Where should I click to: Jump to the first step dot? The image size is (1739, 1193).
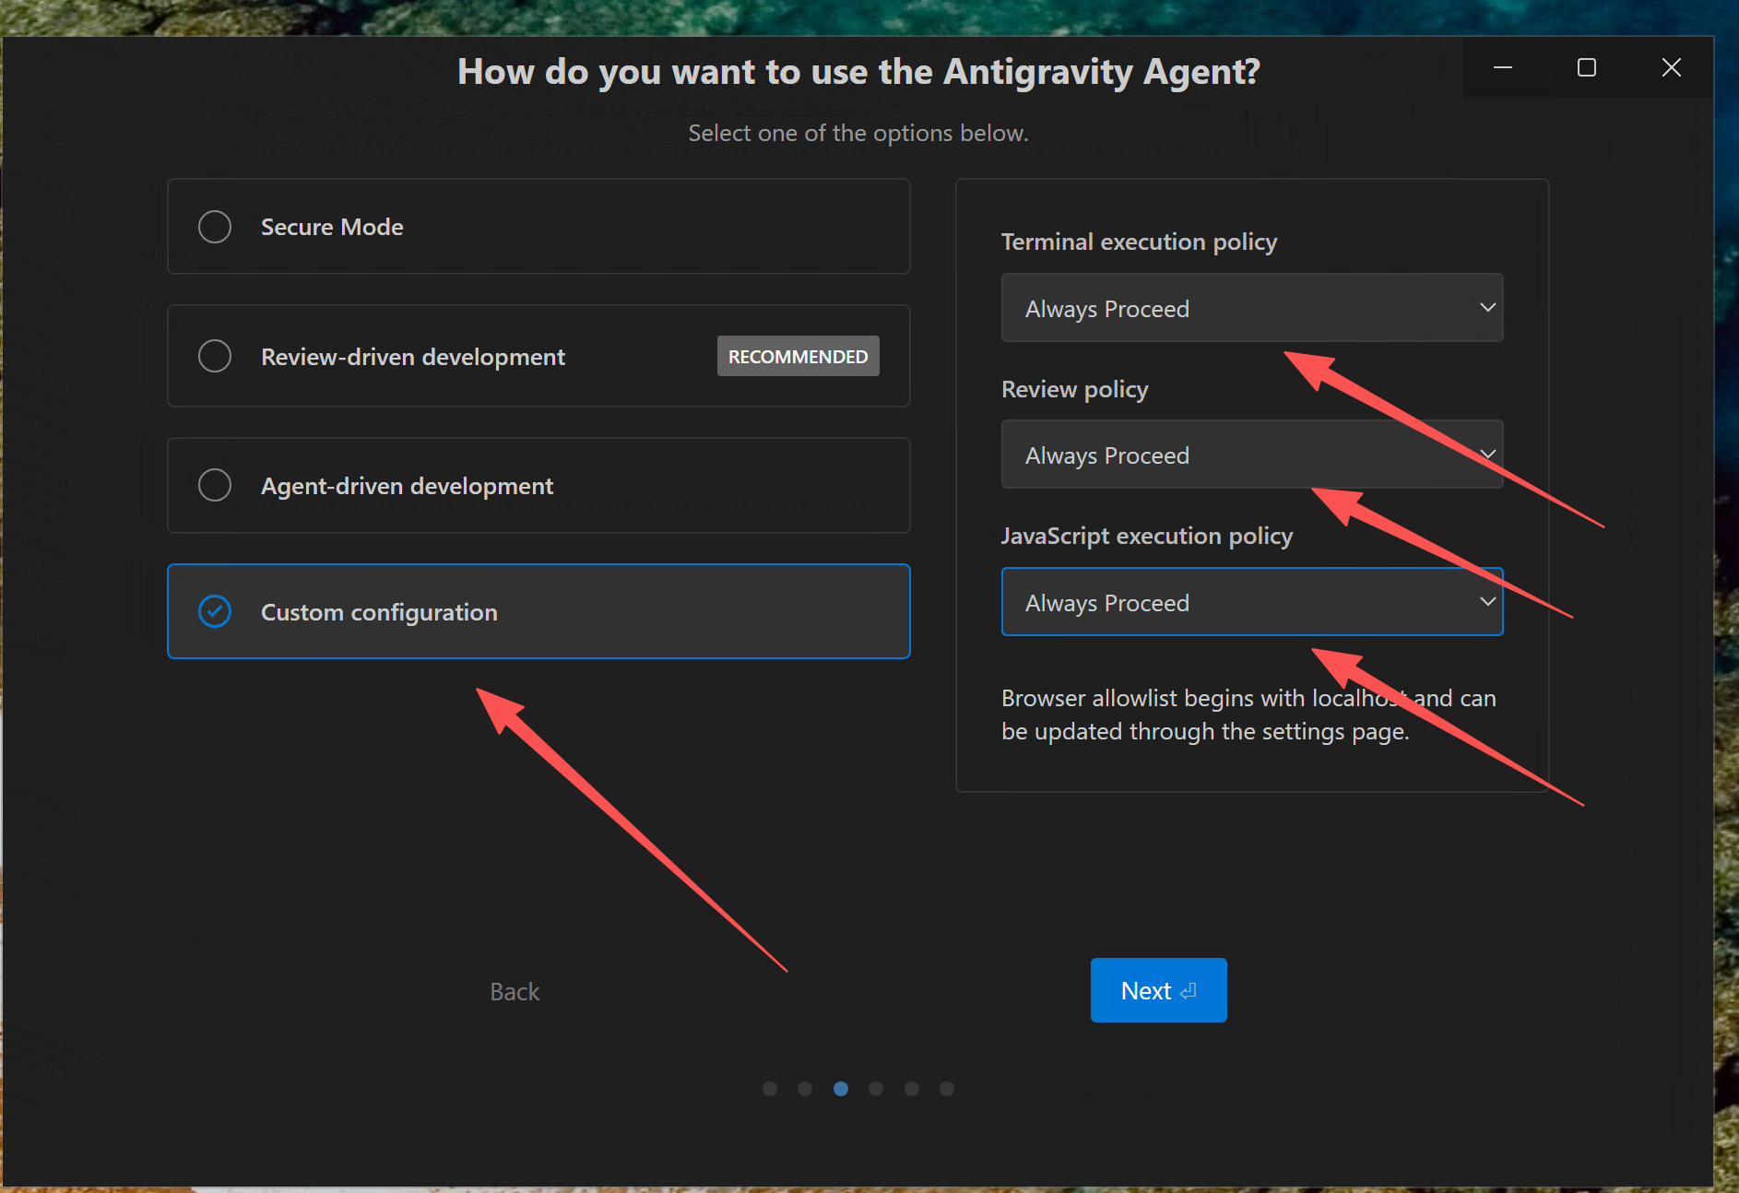pyautogui.click(x=770, y=1089)
